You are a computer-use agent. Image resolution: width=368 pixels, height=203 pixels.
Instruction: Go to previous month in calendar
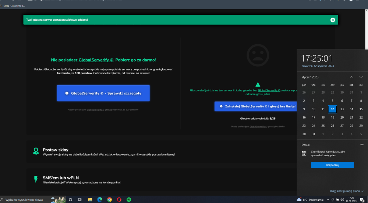tap(351, 77)
